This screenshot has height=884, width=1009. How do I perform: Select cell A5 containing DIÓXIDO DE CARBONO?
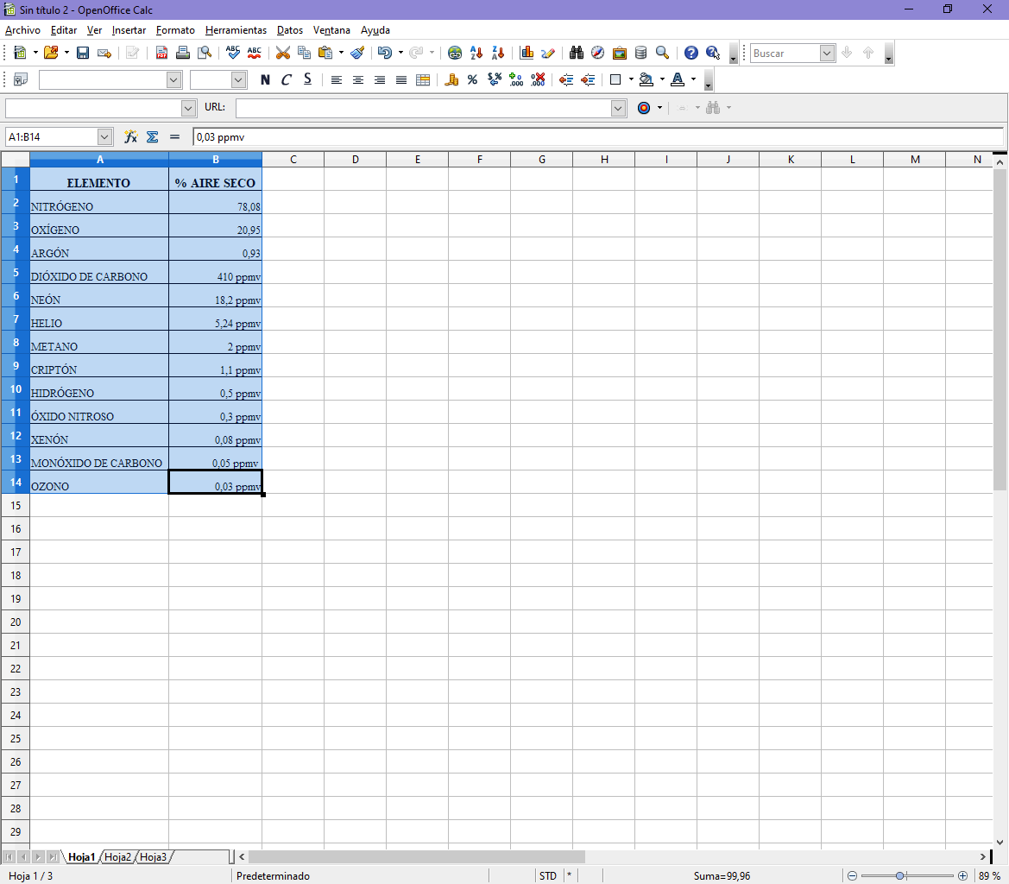99,276
